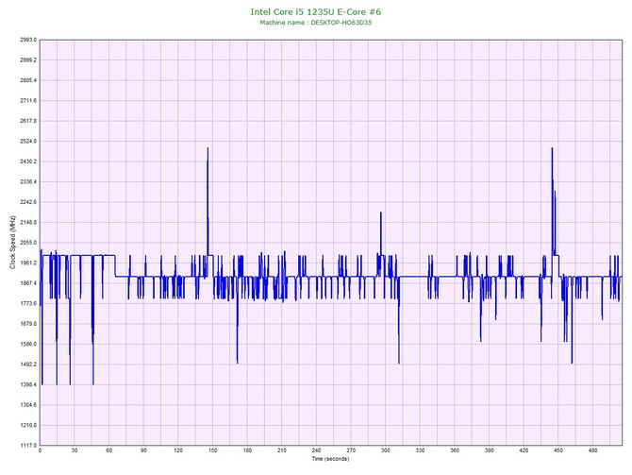
Task: Click the 'Machine name : DESKTOP-HO63D35' subtitle
Action: click(x=316, y=23)
